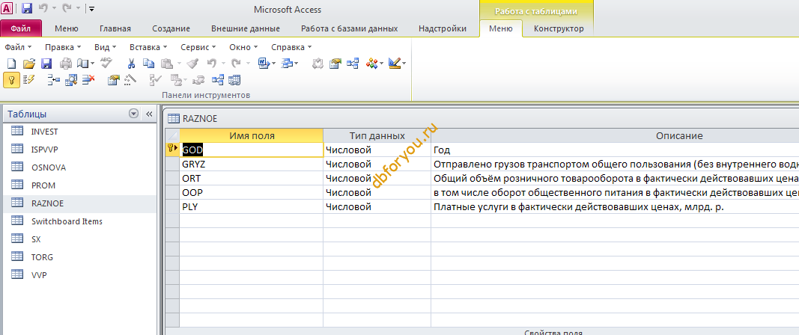
Task: Select the VVP table
Action: (39, 275)
